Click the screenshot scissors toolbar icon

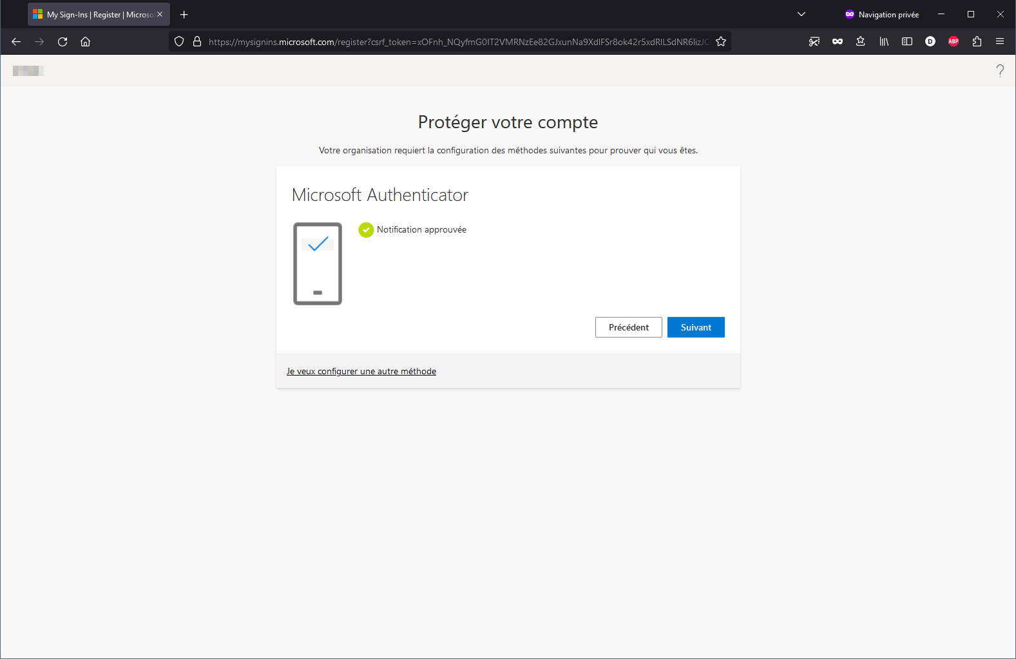pyautogui.click(x=814, y=42)
